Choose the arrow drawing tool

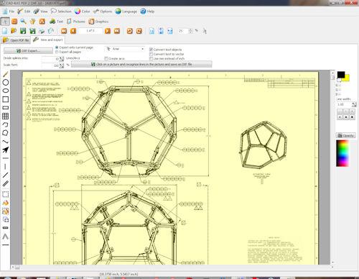[6, 150]
